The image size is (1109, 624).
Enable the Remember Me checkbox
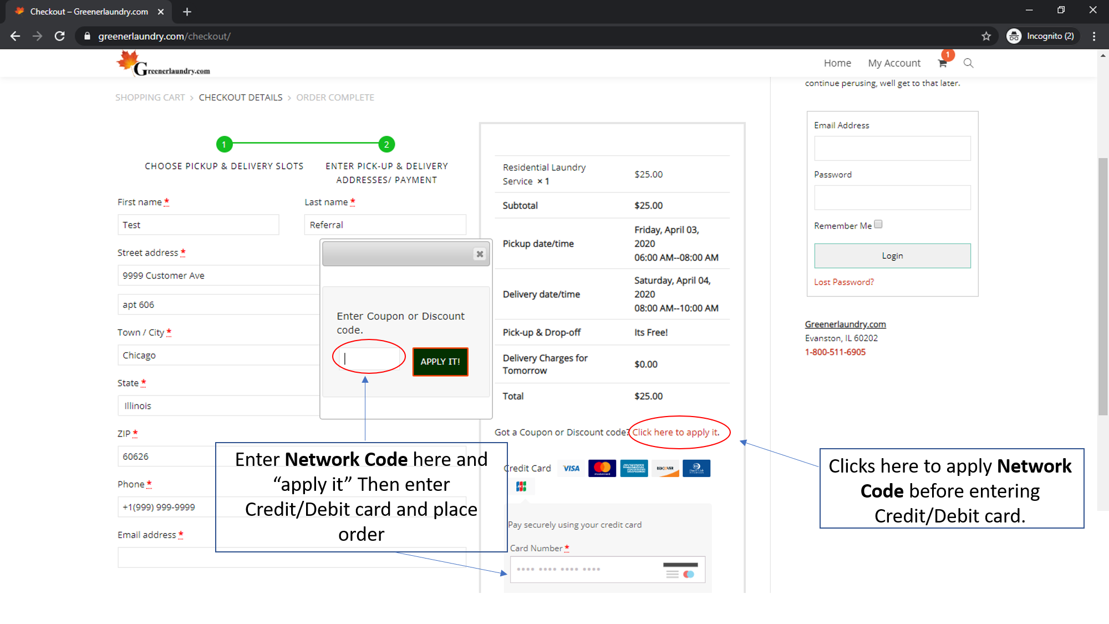(x=878, y=224)
